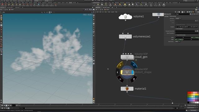
Task: Open network editor Tools menu
Action: (109, 12)
